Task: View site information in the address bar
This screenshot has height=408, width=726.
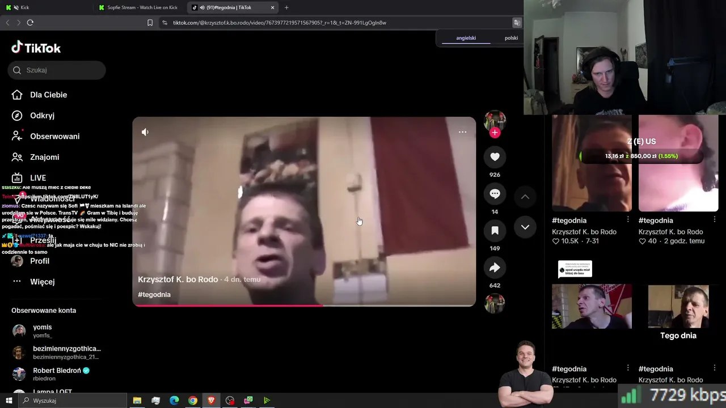Action: (x=164, y=23)
